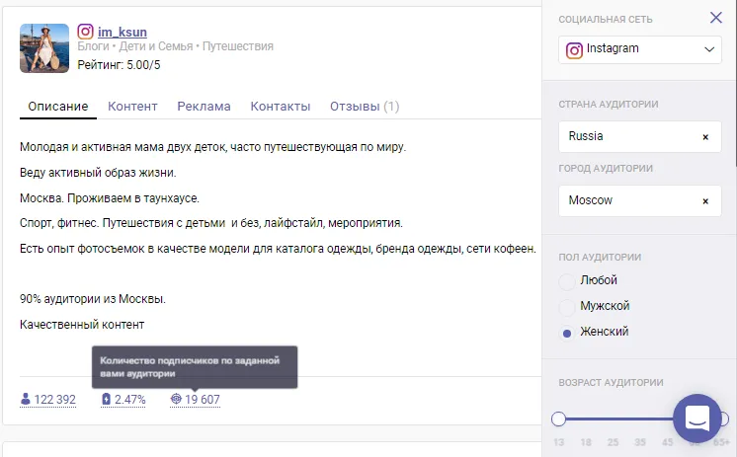Image resolution: width=737 pixels, height=457 pixels.
Task: Click the Качественный контент line
Action: tap(82, 325)
